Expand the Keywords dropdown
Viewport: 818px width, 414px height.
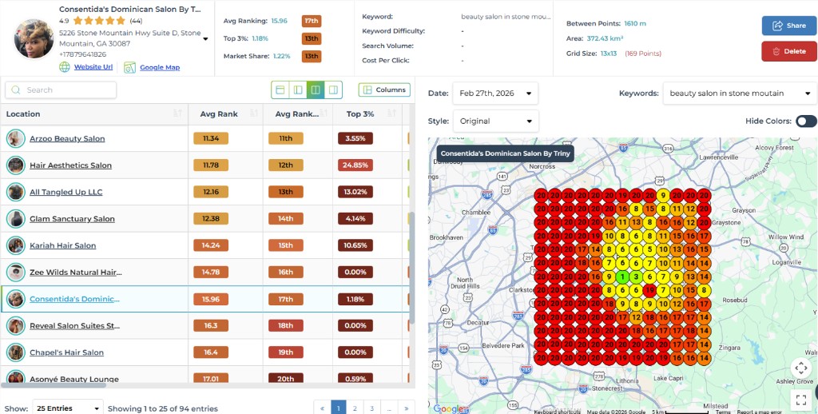click(739, 94)
